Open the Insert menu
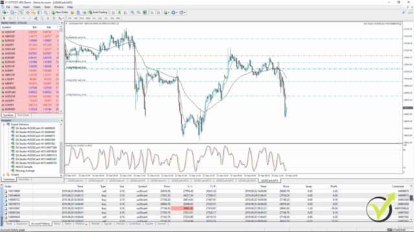This screenshot has height=232, width=414. coord(26,7)
